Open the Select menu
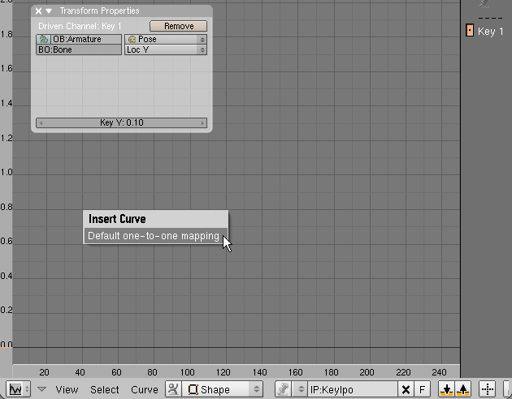 click(x=105, y=389)
